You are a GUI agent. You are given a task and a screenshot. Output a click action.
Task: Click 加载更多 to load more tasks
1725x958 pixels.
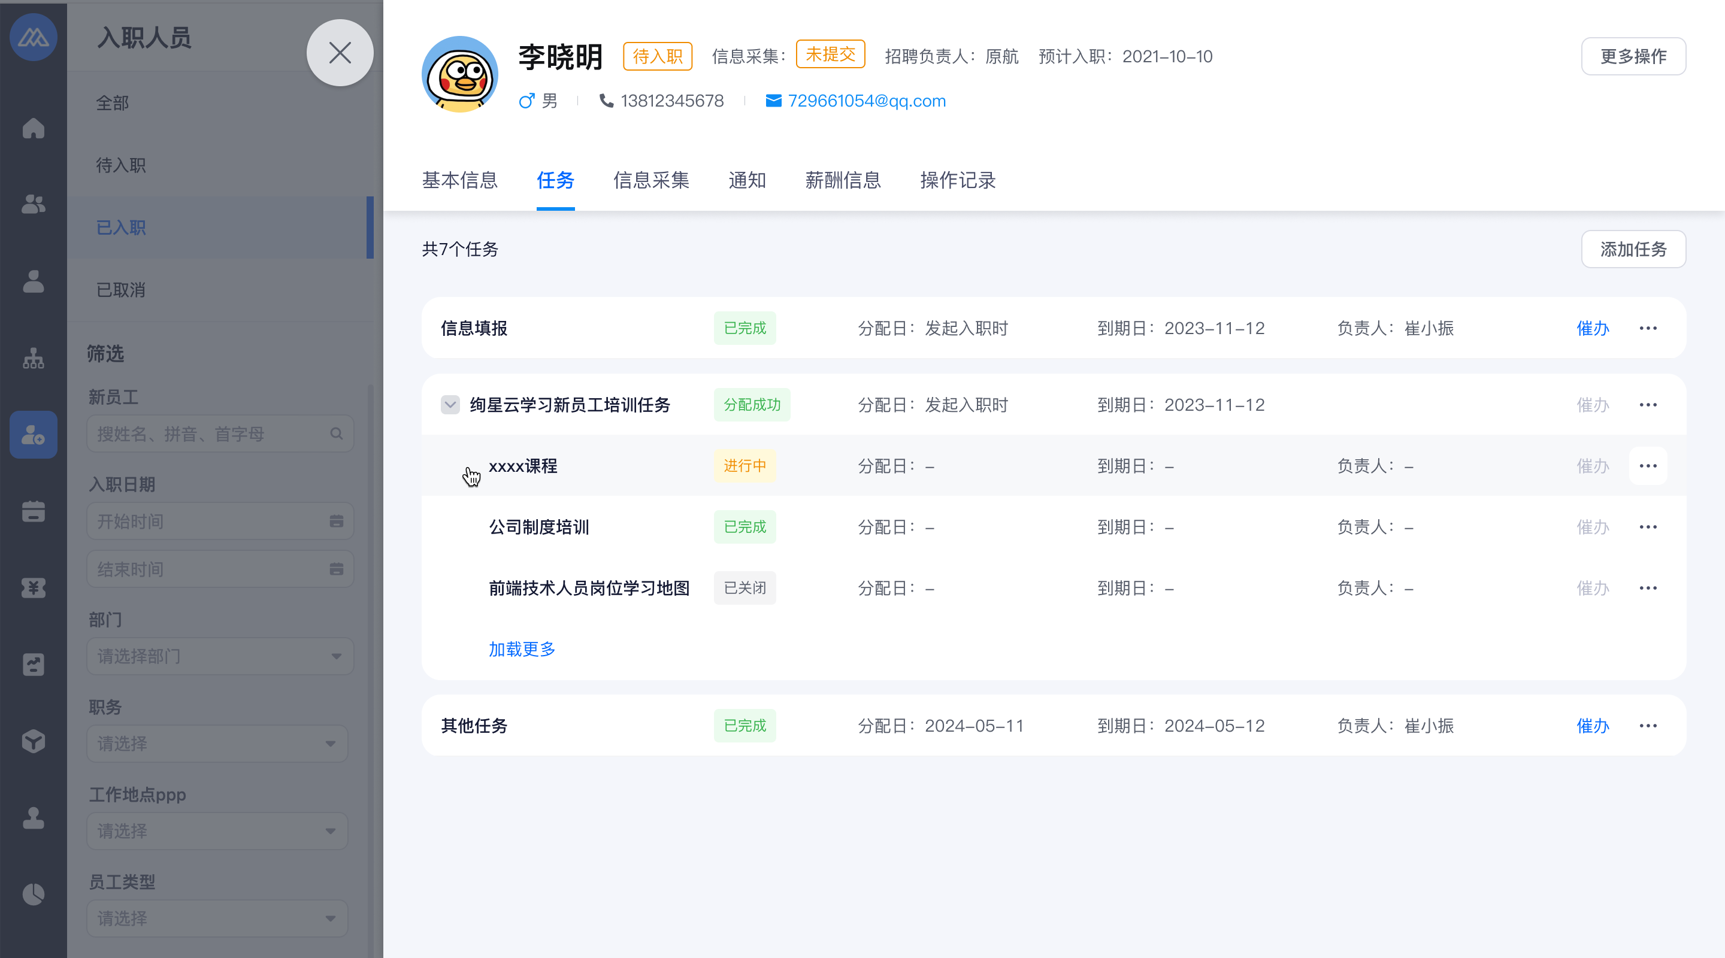pos(522,648)
